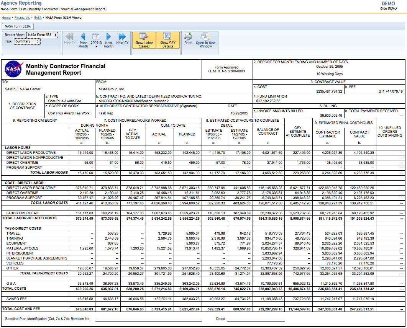Click the TOTAL COSTS row label
The width and height of the screenshot is (407, 328).
14,288
